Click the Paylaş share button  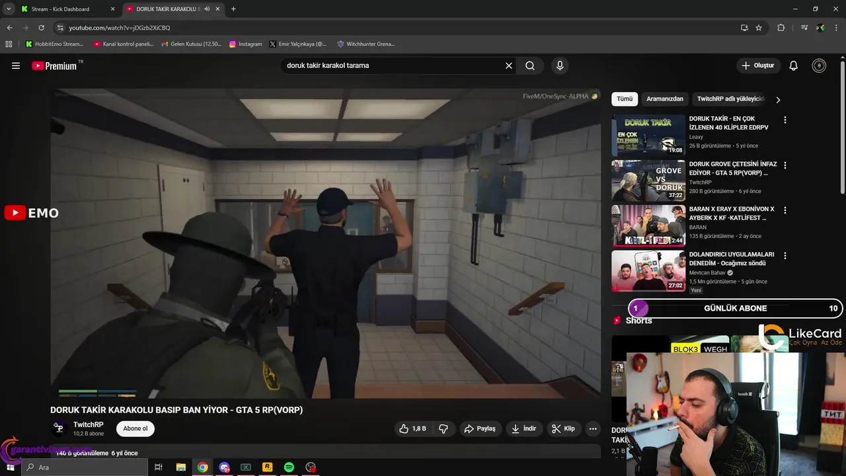(480, 428)
